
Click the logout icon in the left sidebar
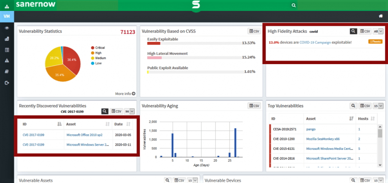[x=6, y=82]
